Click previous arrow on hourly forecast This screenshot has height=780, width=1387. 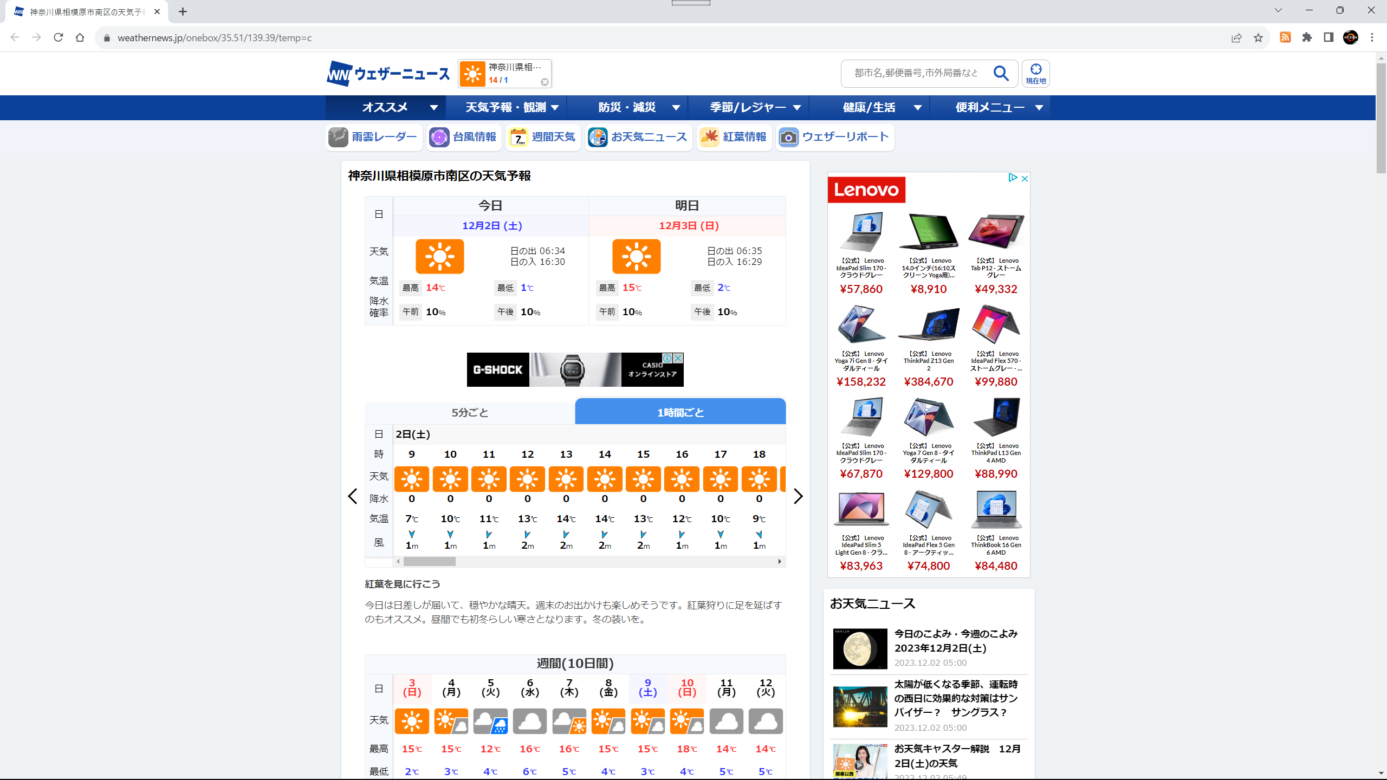tap(353, 496)
